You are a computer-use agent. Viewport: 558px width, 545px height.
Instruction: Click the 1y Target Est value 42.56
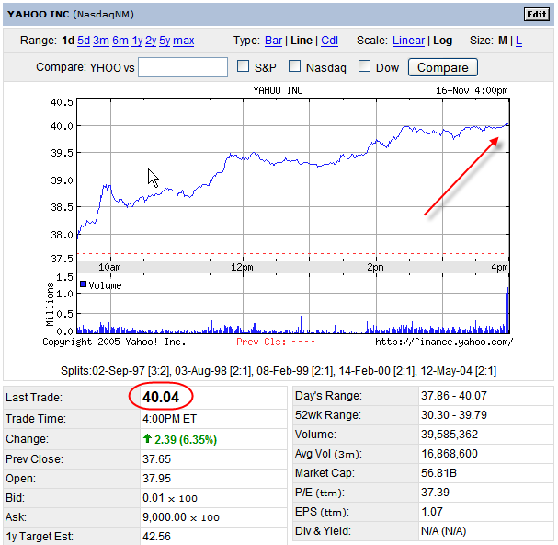tap(156, 537)
